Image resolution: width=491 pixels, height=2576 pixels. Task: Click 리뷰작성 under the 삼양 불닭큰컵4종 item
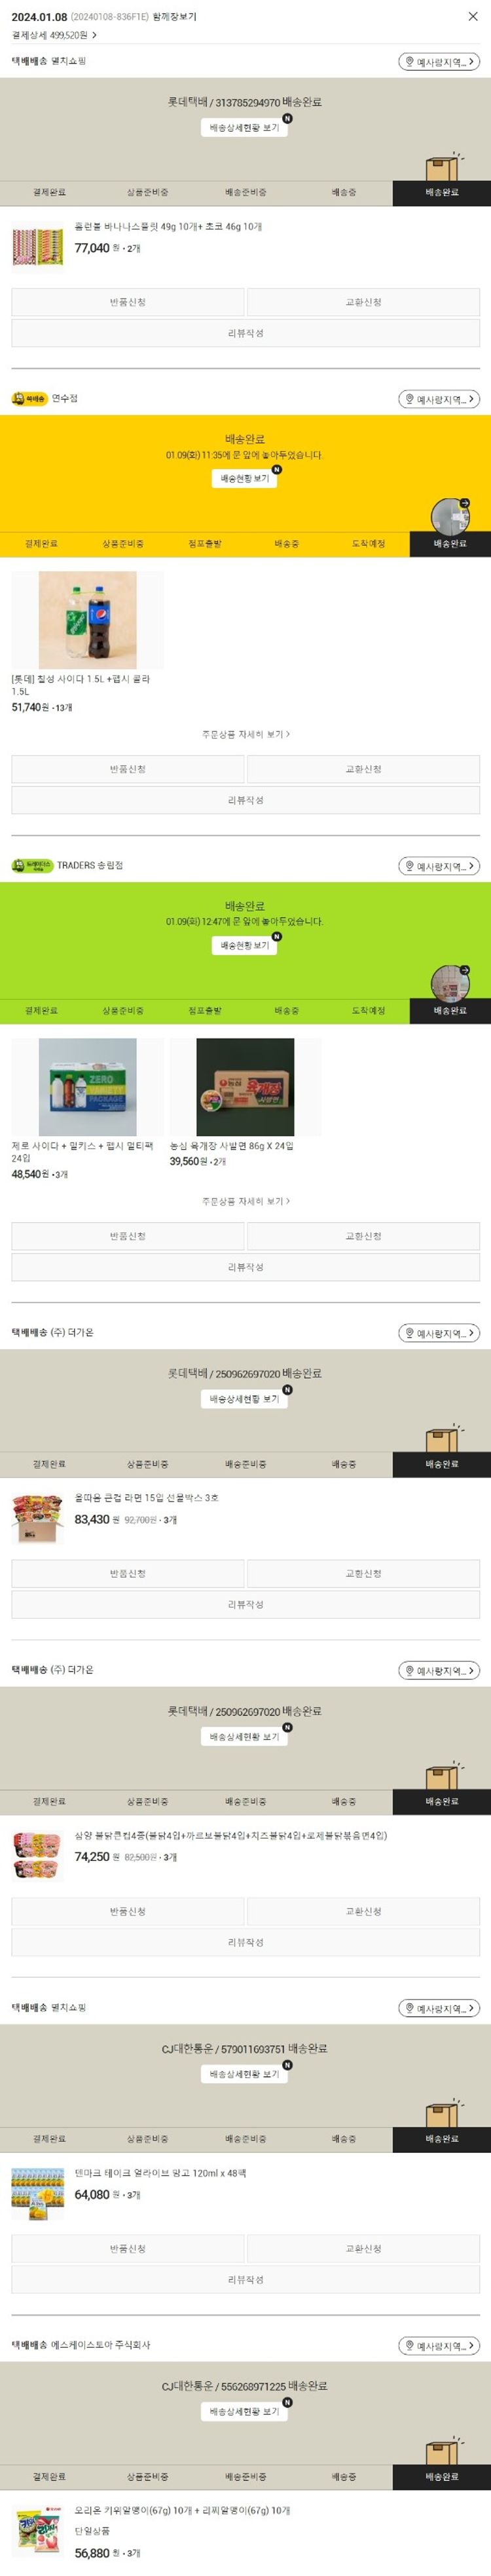tap(245, 1942)
